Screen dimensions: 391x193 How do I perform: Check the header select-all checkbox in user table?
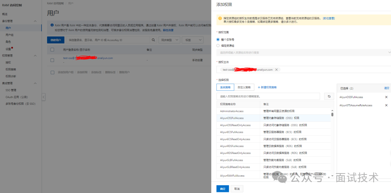52,50
